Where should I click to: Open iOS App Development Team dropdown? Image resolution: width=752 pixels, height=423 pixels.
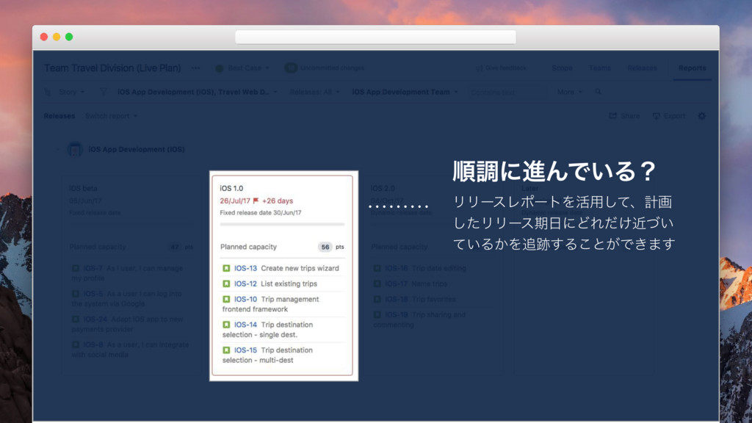point(405,92)
